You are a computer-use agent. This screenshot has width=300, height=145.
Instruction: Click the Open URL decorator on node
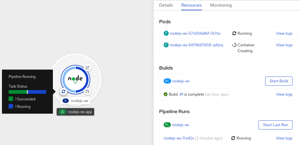click(x=87, y=68)
